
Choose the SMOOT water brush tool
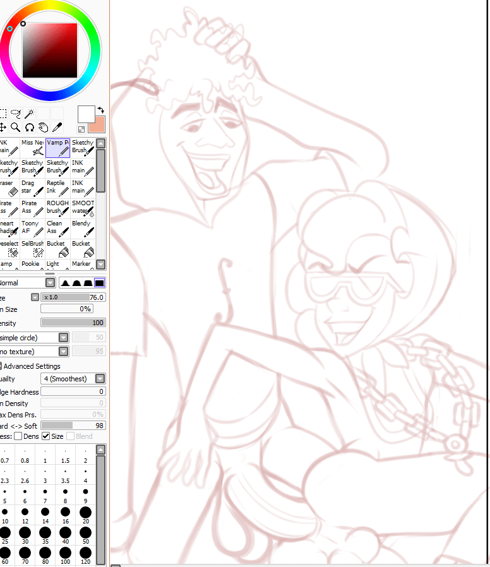pos(83,208)
